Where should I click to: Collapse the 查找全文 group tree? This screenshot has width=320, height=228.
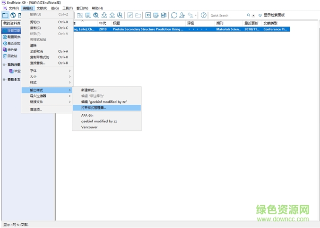[4, 80]
